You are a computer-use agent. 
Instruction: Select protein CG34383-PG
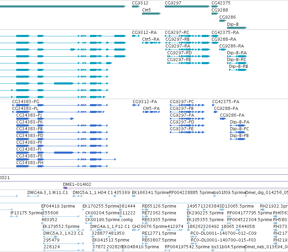pos(26,102)
